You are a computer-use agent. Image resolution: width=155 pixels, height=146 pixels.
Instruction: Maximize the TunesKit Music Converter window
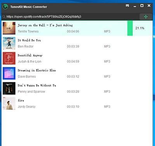click(x=142, y=5)
